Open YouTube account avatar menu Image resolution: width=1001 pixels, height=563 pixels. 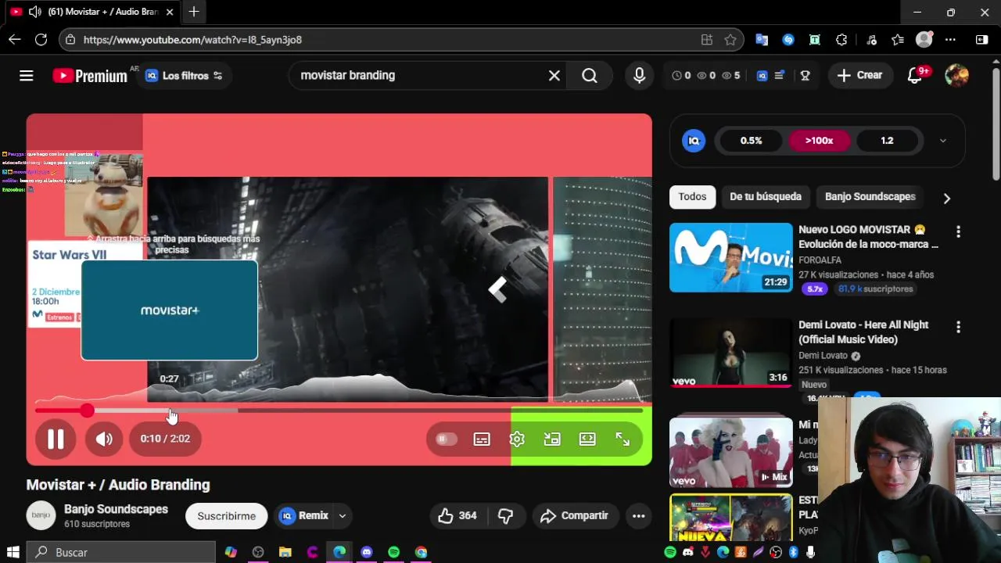(x=956, y=75)
